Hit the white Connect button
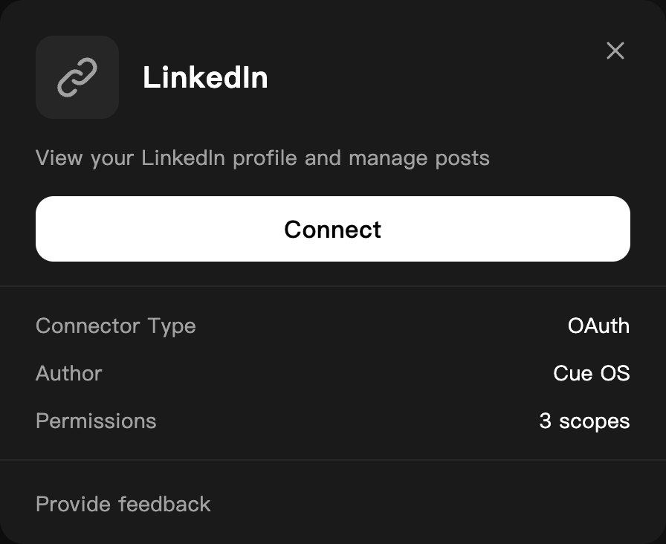Image resolution: width=666 pixels, height=544 pixels. 332,229
